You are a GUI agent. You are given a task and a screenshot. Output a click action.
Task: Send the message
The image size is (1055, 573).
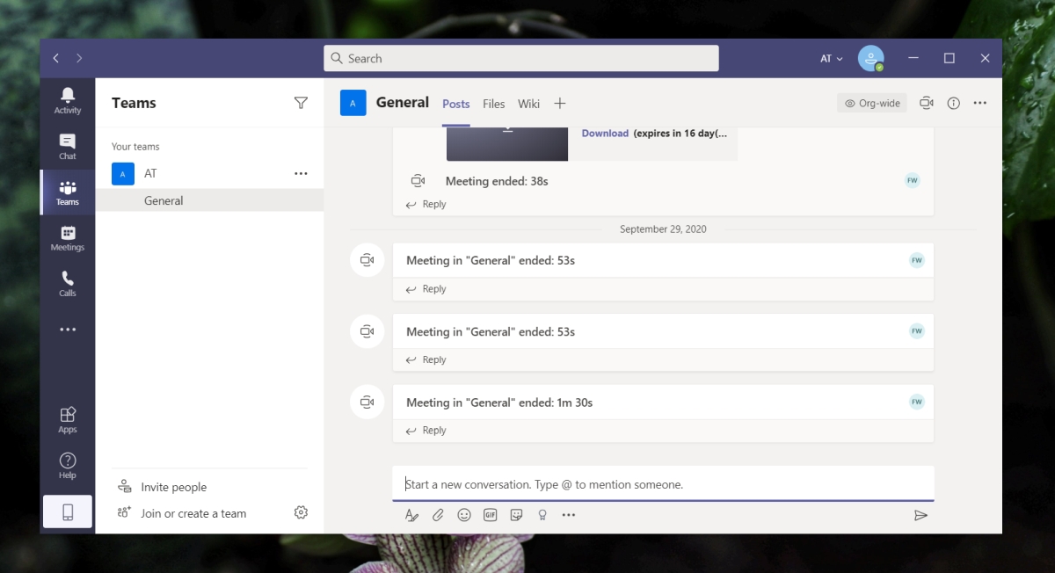point(921,515)
